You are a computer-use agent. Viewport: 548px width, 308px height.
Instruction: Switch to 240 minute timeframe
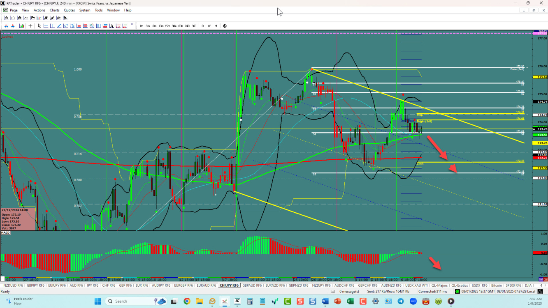point(187,26)
